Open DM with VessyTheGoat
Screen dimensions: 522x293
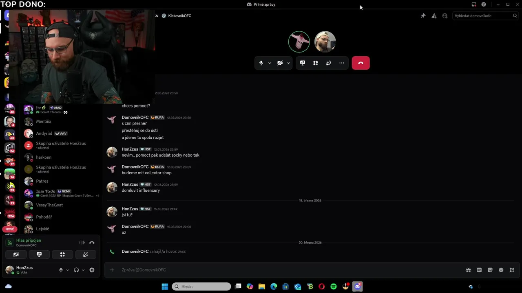61,205
